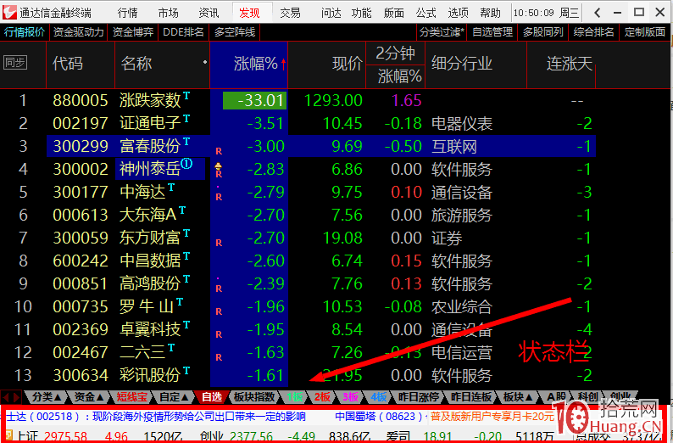Select the 短线宝 bottom tab
The width and height of the screenshot is (673, 443).
click(131, 396)
